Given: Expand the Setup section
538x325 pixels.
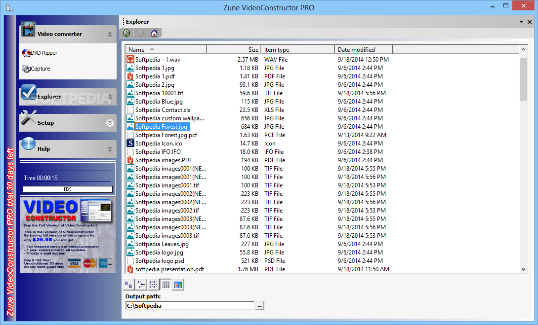Looking at the screenshot, I should (110, 123).
